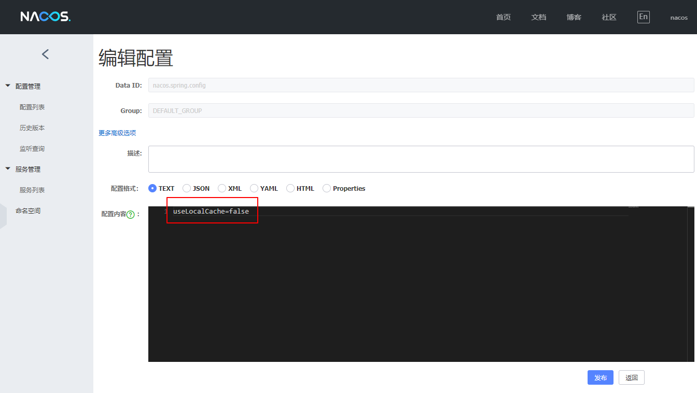The image size is (697, 393).
Task: Open the help icon next to 配置内容
Action: point(131,214)
